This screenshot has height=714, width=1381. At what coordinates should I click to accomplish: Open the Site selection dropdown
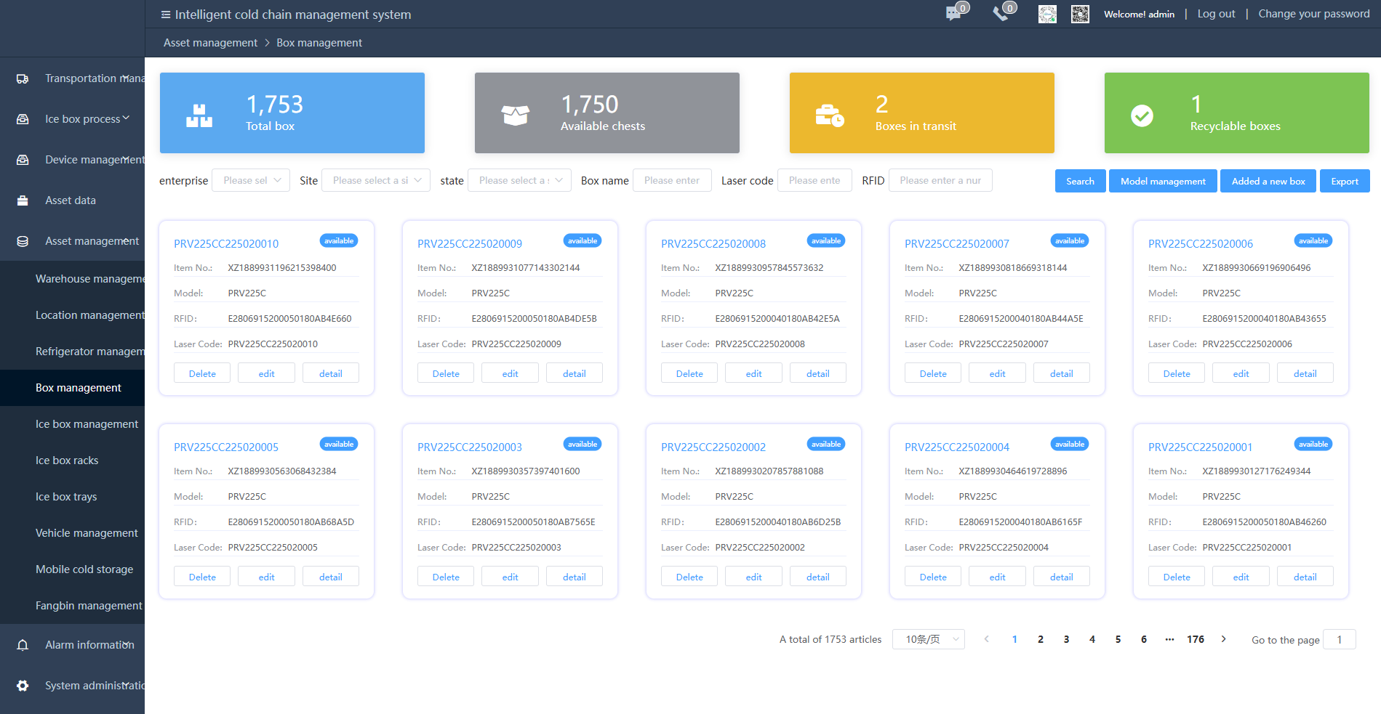tap(376, 180)
